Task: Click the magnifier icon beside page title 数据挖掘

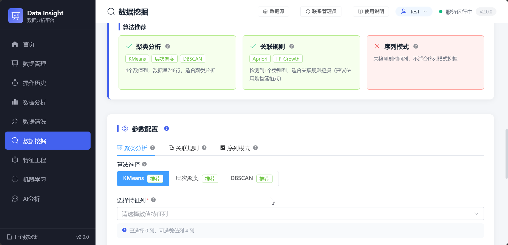Action: point(111,12)
